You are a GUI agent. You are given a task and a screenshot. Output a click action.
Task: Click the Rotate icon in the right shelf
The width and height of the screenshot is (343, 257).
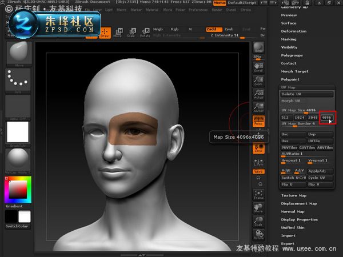[258, 235]
